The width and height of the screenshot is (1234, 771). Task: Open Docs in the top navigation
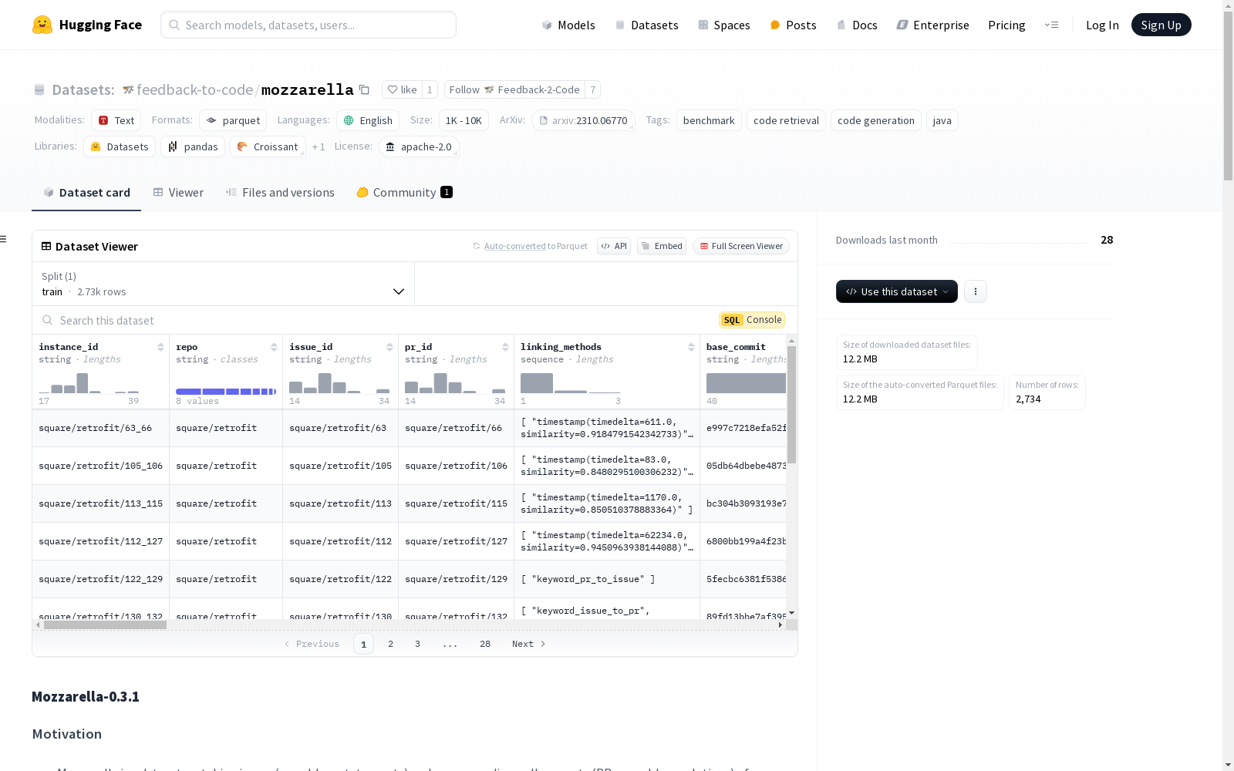click(x=857, y=25)
